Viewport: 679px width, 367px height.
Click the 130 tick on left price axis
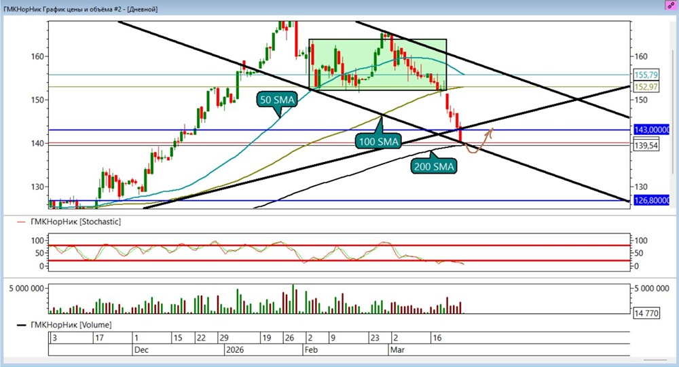click(37, 187)
